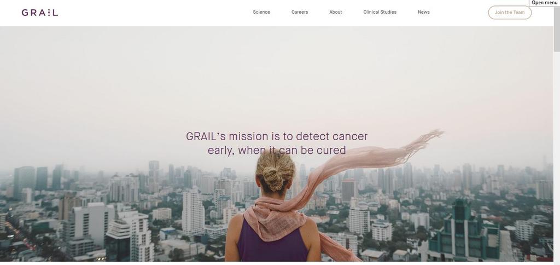
Task: Click the scrollbar track below the thumb
Action: coord(557,157)
